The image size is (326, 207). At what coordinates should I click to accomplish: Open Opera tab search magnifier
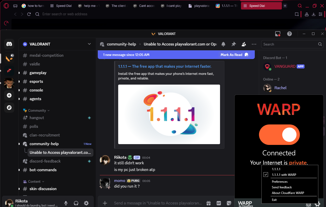(300, 6)
